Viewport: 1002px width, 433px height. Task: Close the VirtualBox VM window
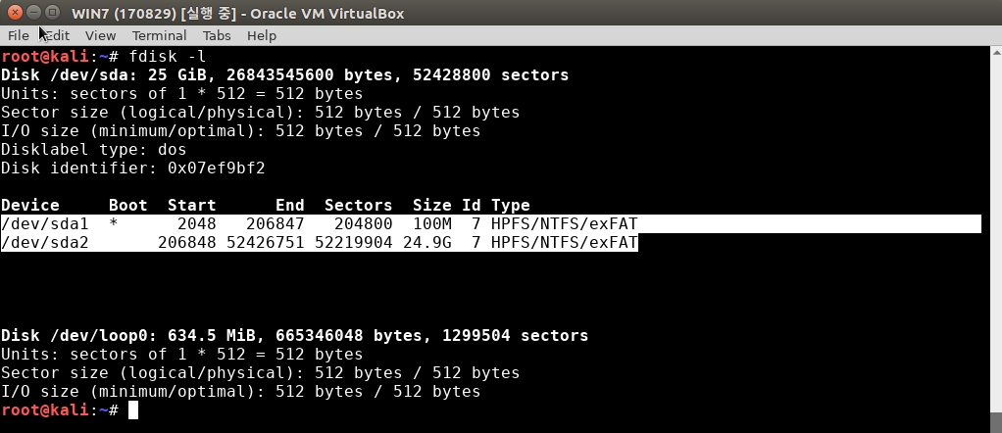(x=14, y=13)
